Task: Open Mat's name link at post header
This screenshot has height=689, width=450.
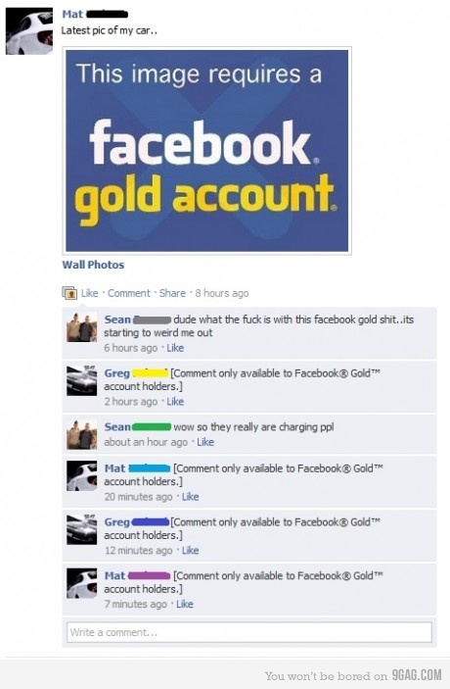Action: pos(72,14)
